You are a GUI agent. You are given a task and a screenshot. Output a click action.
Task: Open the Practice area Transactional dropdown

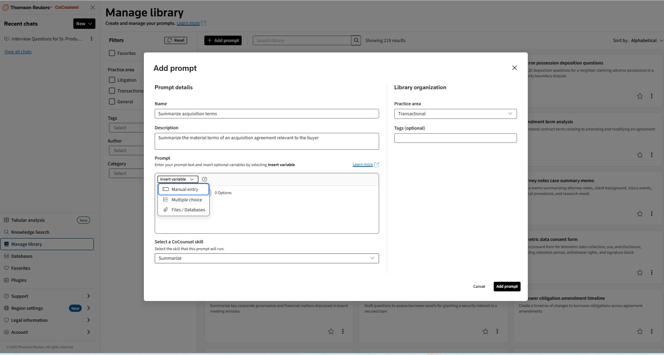point(455,114)
